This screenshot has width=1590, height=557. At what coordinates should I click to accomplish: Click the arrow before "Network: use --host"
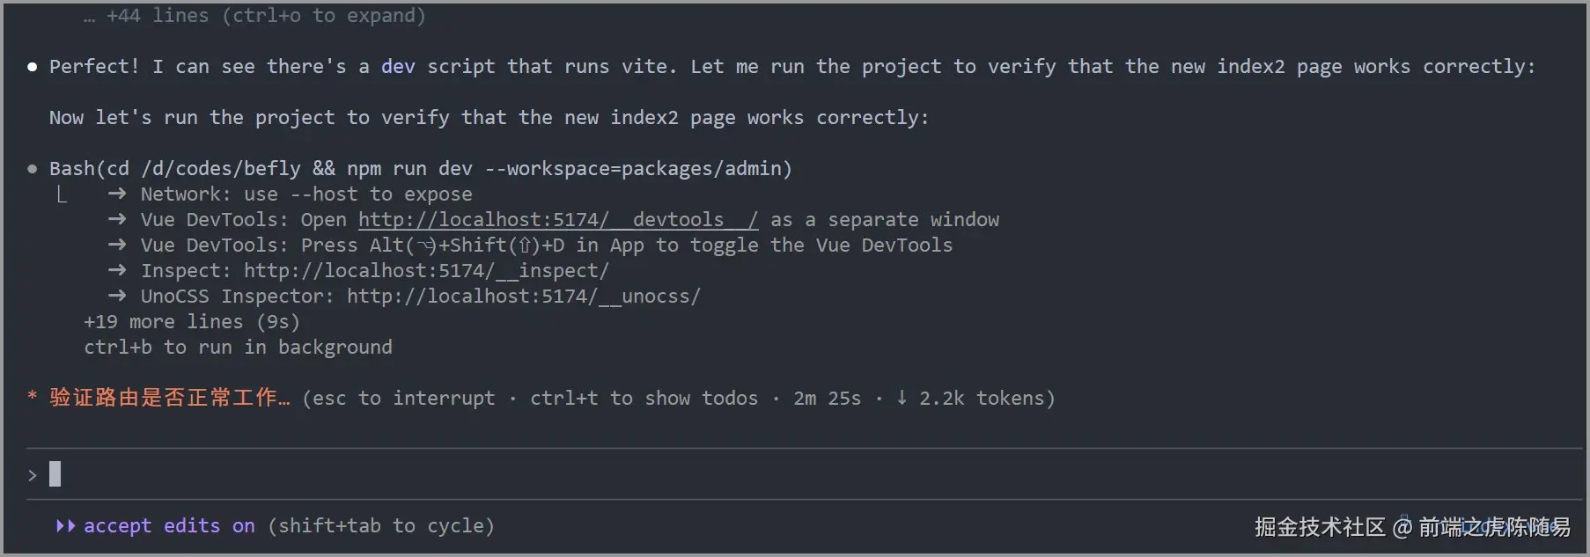[x=116, y=194]
